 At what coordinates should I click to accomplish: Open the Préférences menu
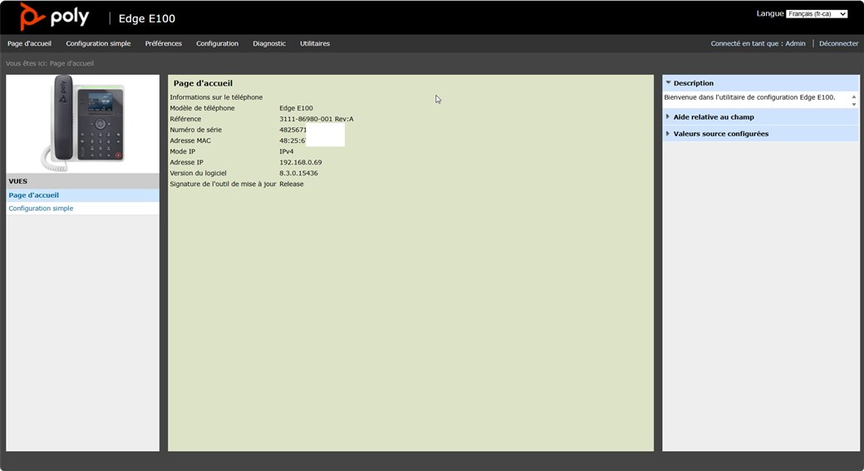[x=163, y=43]
